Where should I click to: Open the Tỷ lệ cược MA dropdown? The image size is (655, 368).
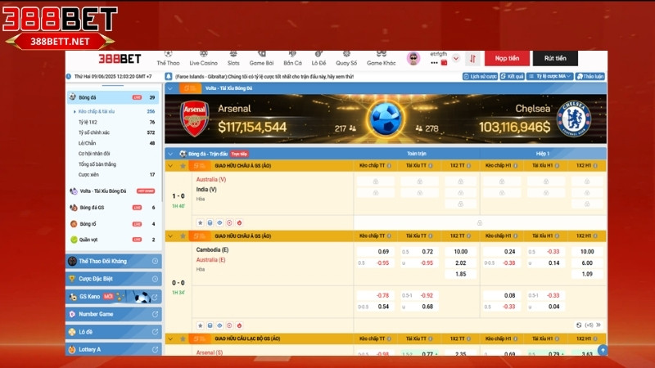click(x=549, y=76)
